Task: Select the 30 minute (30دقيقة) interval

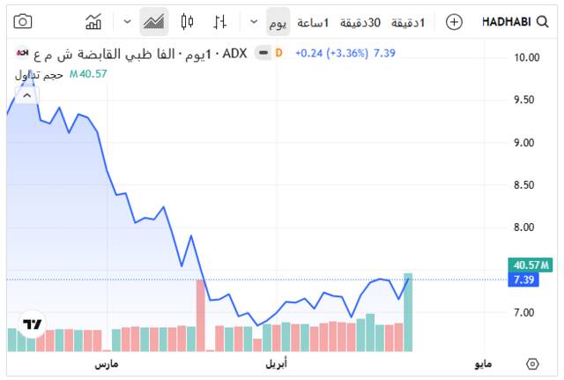Action: [x=360, y=21]
